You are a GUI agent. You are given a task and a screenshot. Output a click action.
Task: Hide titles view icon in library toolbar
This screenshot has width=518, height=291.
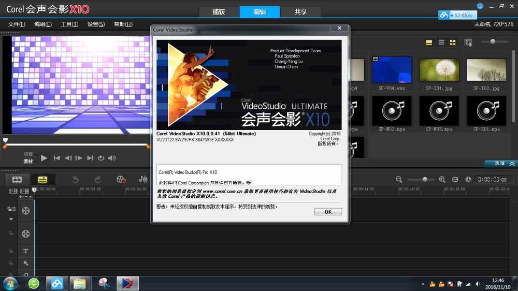click(429, 42)
